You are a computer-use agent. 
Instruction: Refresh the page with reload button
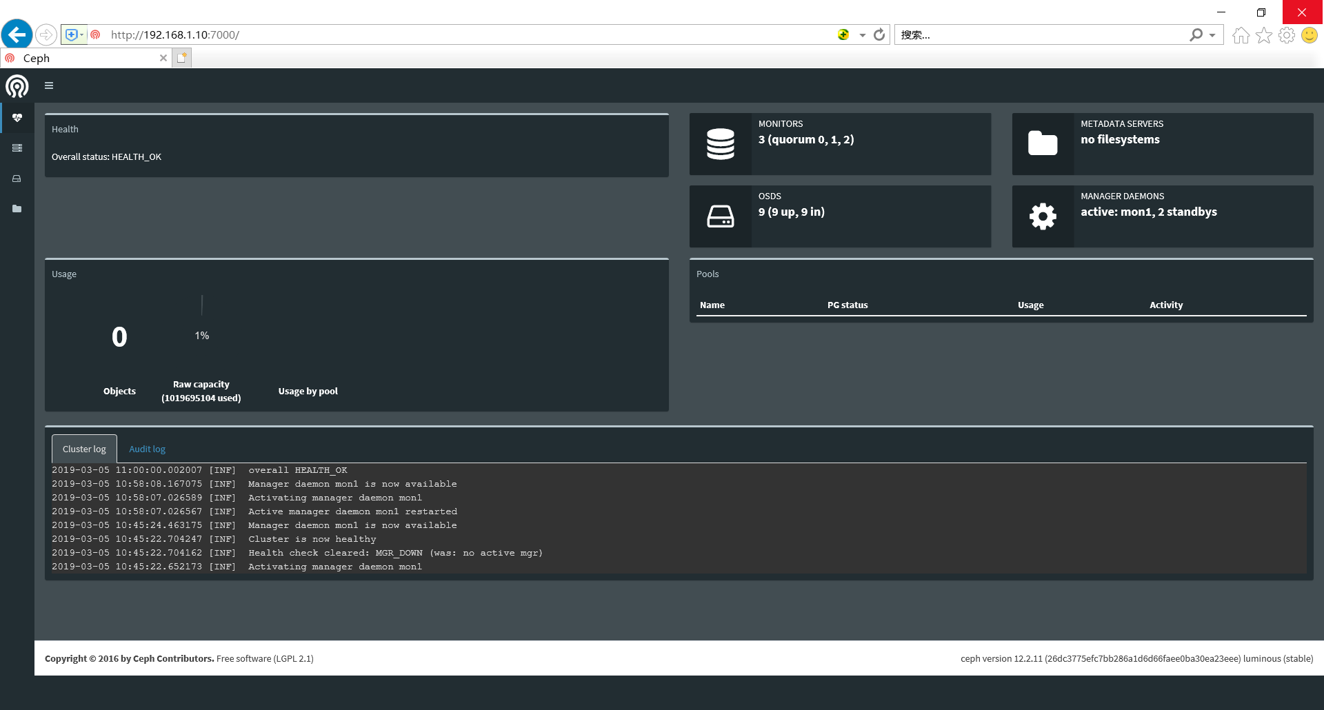click(x=879, y=34)
